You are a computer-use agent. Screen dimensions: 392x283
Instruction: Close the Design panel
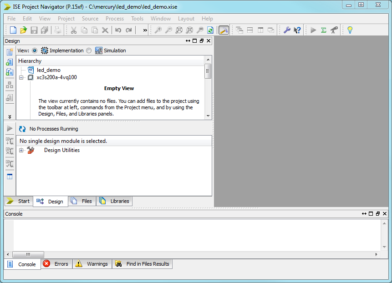click(209, 40)
